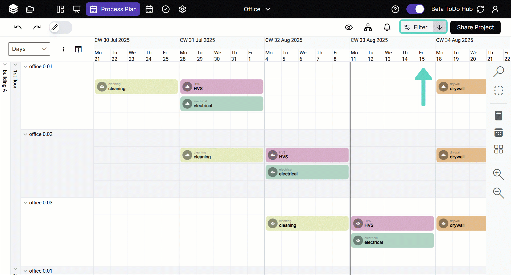Screen dimensions: 511x275
Task: Toggle the pencil edit mode switch
Action: 60,27
